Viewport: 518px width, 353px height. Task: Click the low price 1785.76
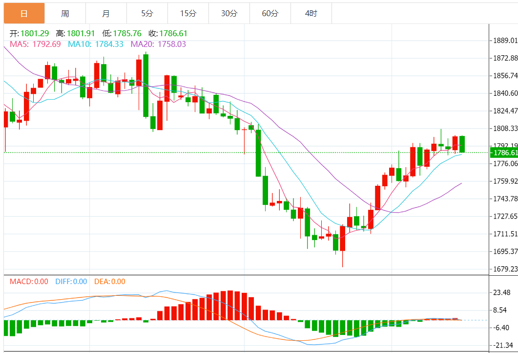tap(127, 33)
